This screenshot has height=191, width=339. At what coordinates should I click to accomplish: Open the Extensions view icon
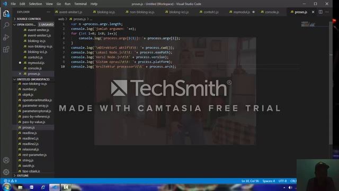point(6,49)
